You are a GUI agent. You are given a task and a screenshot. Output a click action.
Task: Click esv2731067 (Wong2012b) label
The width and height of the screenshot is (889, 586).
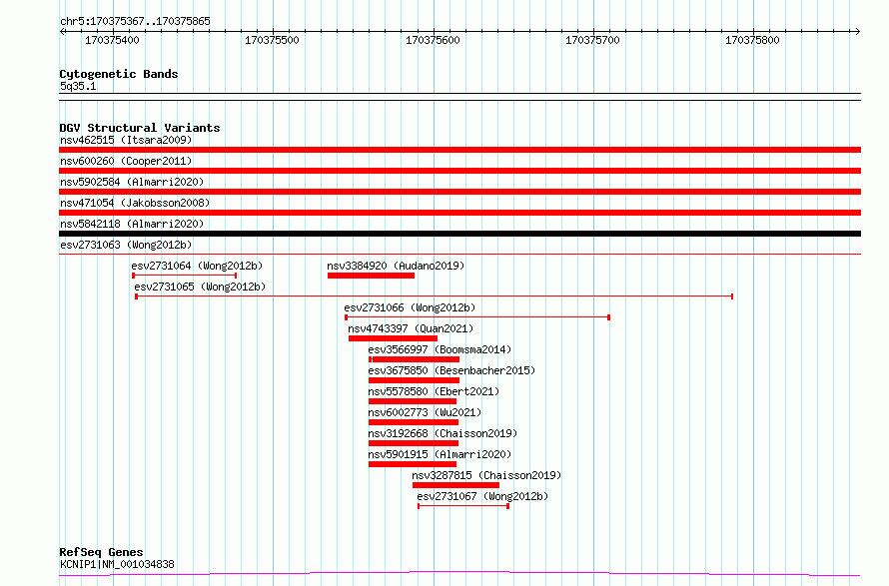click(x=482, y=496)
